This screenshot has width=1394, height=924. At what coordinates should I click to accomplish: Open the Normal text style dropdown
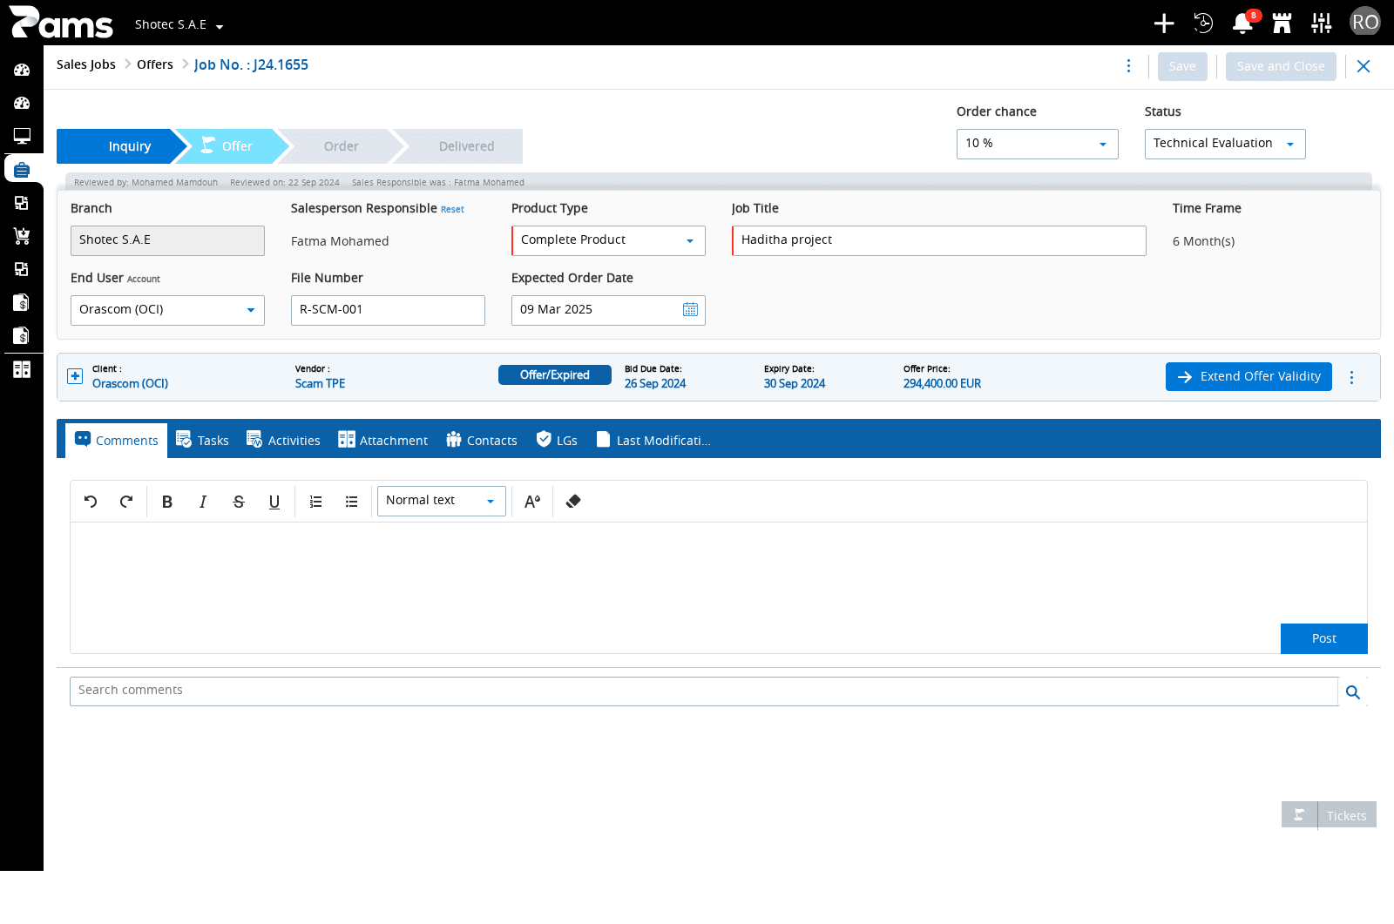442,501
